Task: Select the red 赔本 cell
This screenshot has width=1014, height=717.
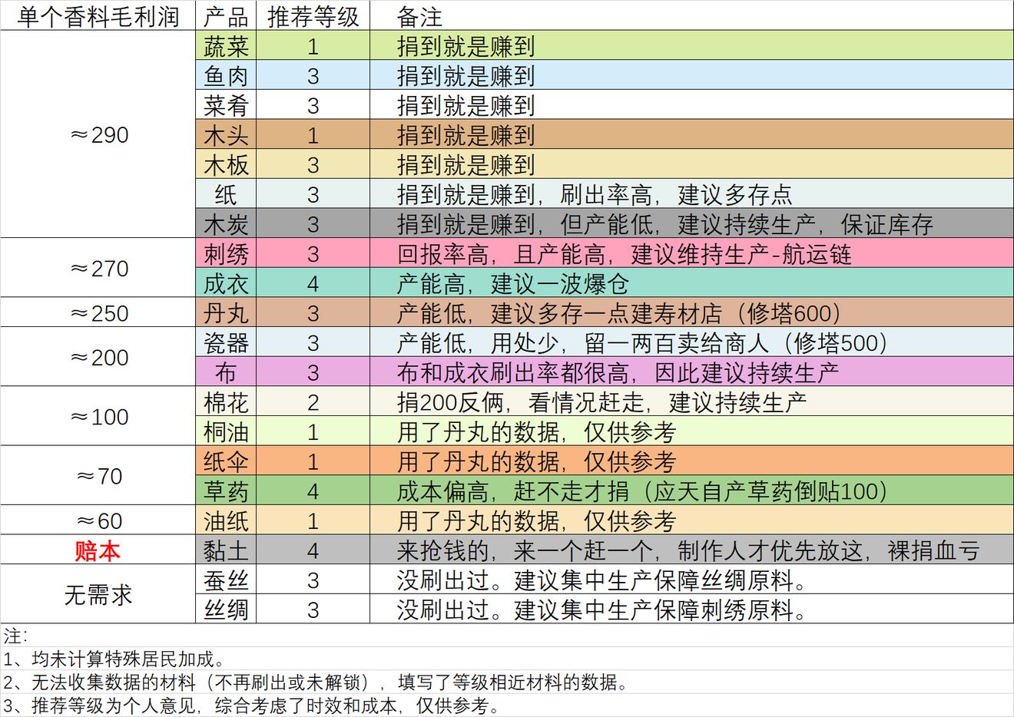Action: [x=98, y=550]
